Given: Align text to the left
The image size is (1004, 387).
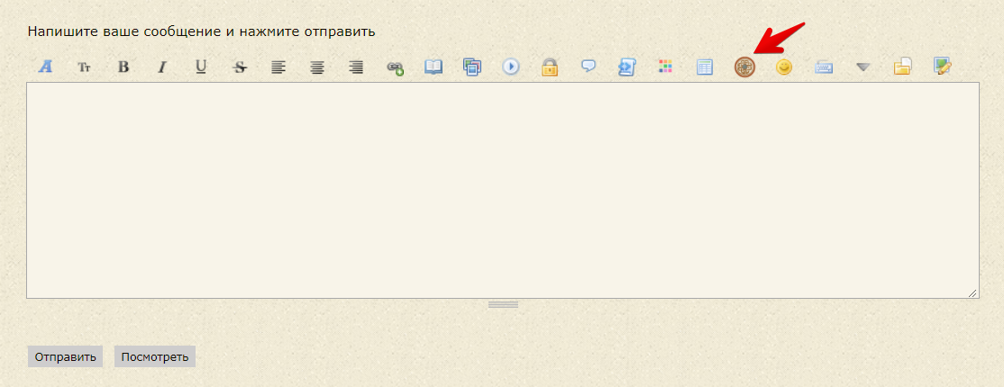Looking at the screenshot, I should (x=278, y=67).
